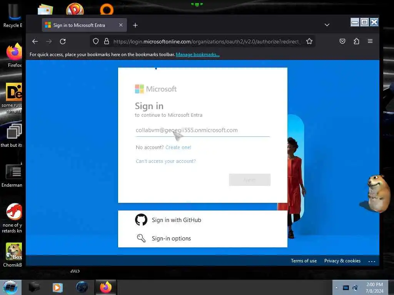Image resolution: width=394 pixels, height=295 pixels.
Task: Click the Next button
Action: click(x=249, y=180)
